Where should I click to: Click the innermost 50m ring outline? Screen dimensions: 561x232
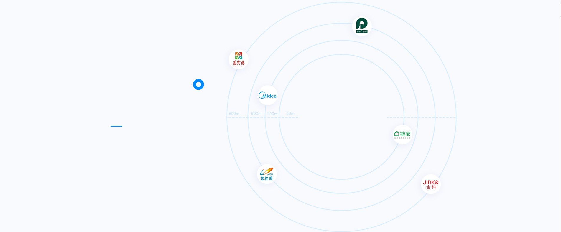point(341,54)
